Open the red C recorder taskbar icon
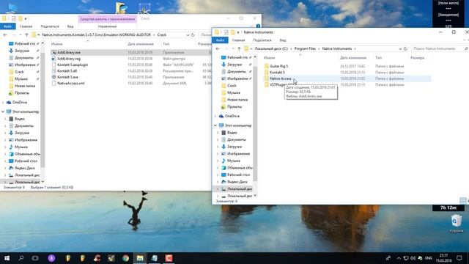This screenshot has height=264, width=469. [x=169, y=258]
